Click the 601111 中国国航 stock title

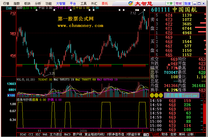174,10
